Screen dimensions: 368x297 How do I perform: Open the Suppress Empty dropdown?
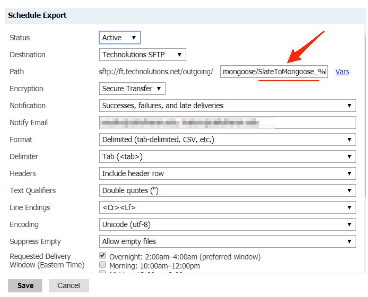[x=227, y=242]
